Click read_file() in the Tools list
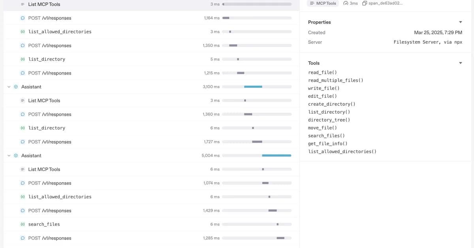Viewport: 474px width, 248px height. click(322, 73)
